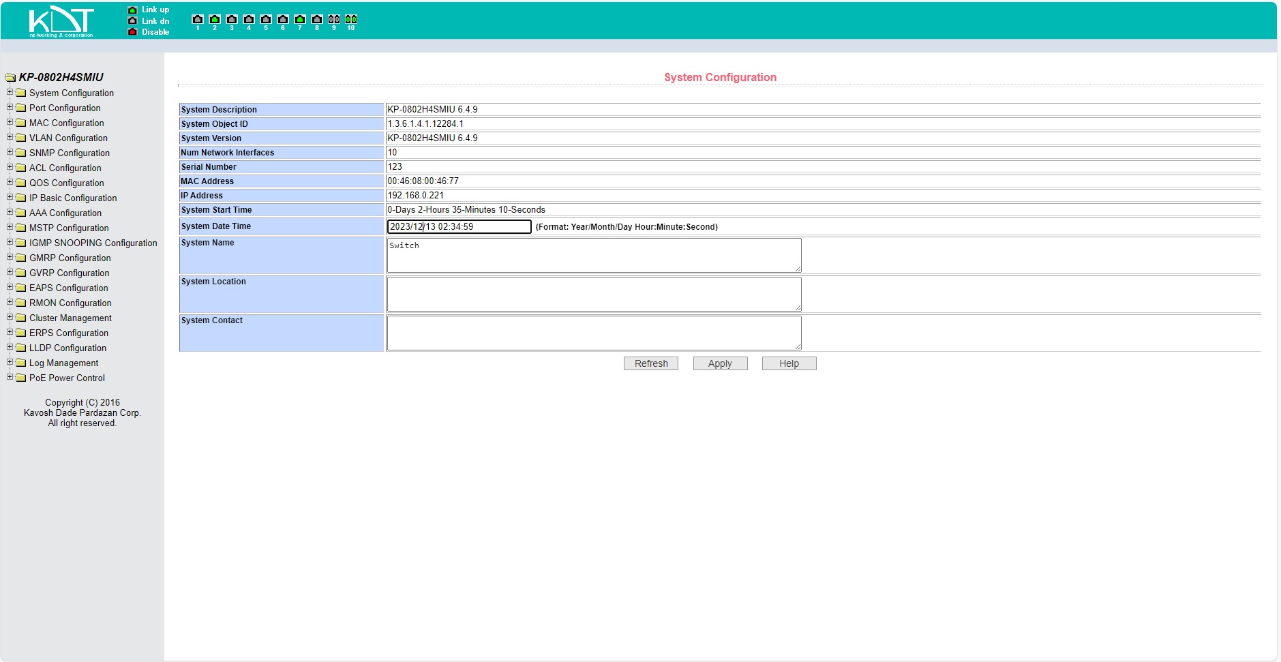Expand the Log Management node
The image size is (1281, 662).
(x=10, y=362)
